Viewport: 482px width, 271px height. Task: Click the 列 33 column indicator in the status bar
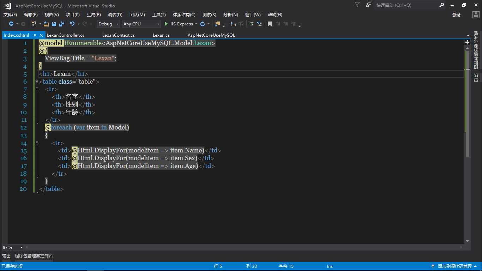click(x=252, y=266)
